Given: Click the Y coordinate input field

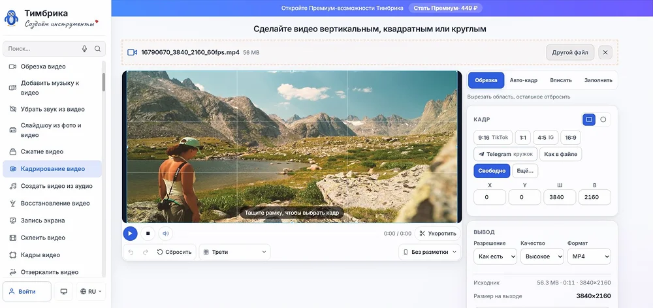Looking at the screenshot, I should 525,197.
